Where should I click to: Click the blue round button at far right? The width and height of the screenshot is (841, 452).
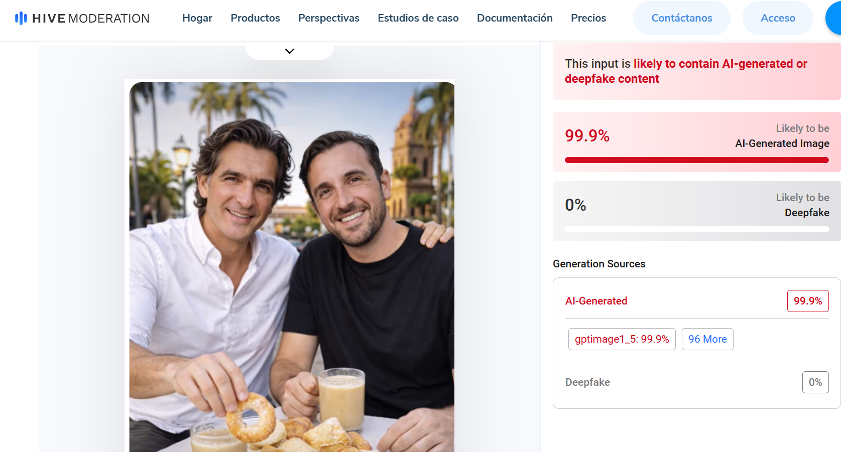834,18
